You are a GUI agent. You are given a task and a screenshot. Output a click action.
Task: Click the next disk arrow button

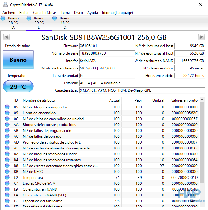[202, 37]
